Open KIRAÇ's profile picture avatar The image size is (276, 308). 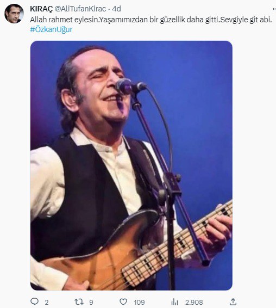pos(14,14)
